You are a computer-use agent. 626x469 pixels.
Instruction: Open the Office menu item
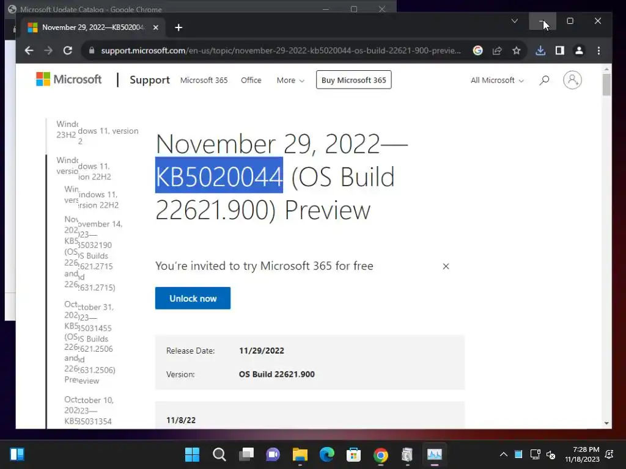click(251, 80)
